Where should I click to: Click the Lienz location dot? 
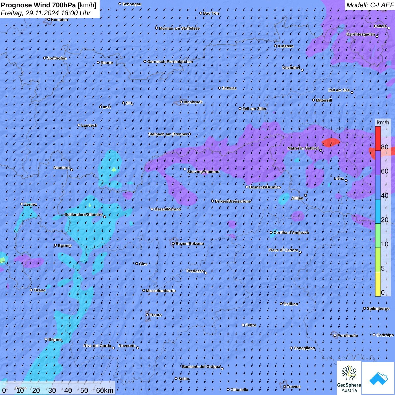[346, 181]
